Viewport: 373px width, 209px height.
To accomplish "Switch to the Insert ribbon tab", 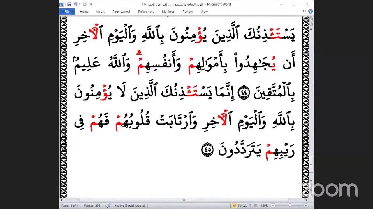I will (100, 12).
